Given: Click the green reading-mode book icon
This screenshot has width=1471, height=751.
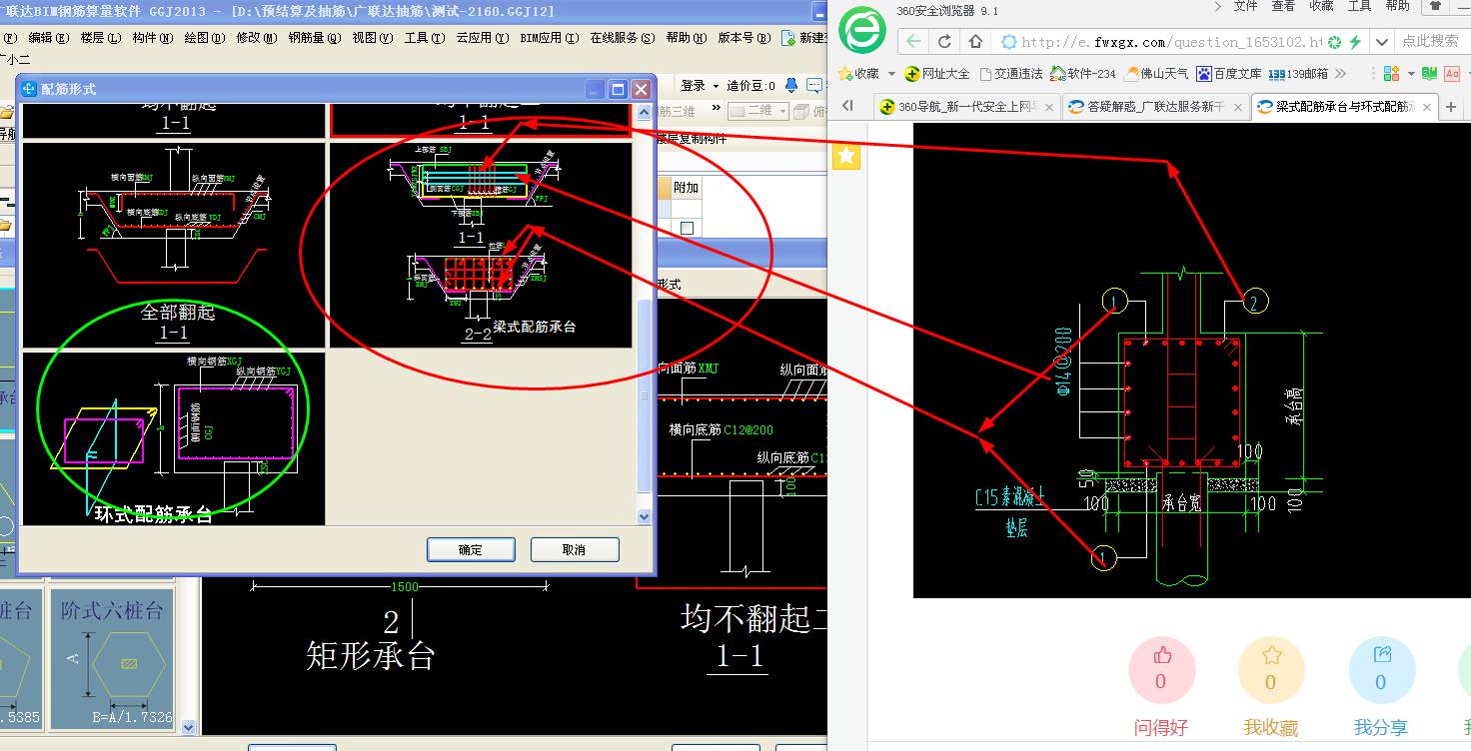Looking at the screenshot, I should coord(1428,73).
